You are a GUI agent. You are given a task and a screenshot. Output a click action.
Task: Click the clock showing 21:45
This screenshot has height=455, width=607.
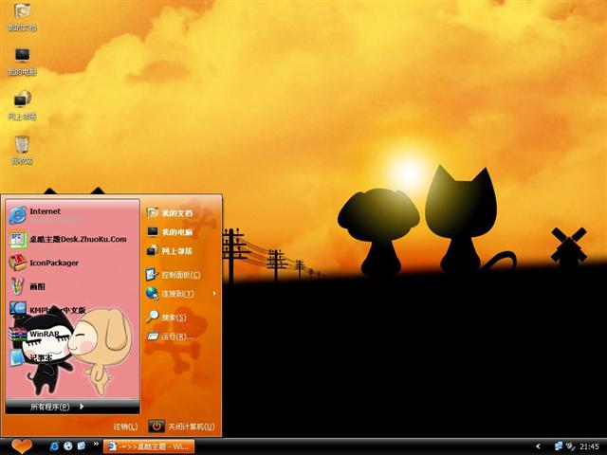(x=590, y=446)
